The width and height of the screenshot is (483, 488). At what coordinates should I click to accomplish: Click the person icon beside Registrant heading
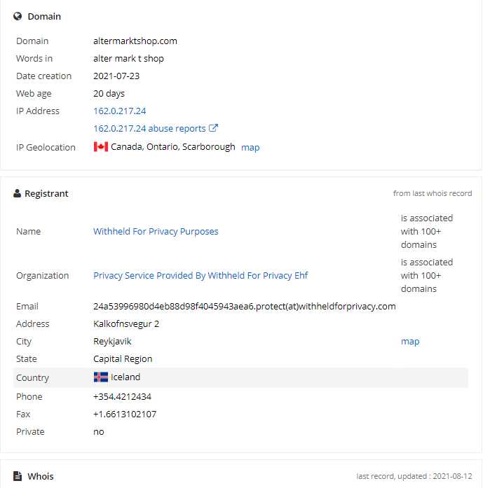click(17, 193)
